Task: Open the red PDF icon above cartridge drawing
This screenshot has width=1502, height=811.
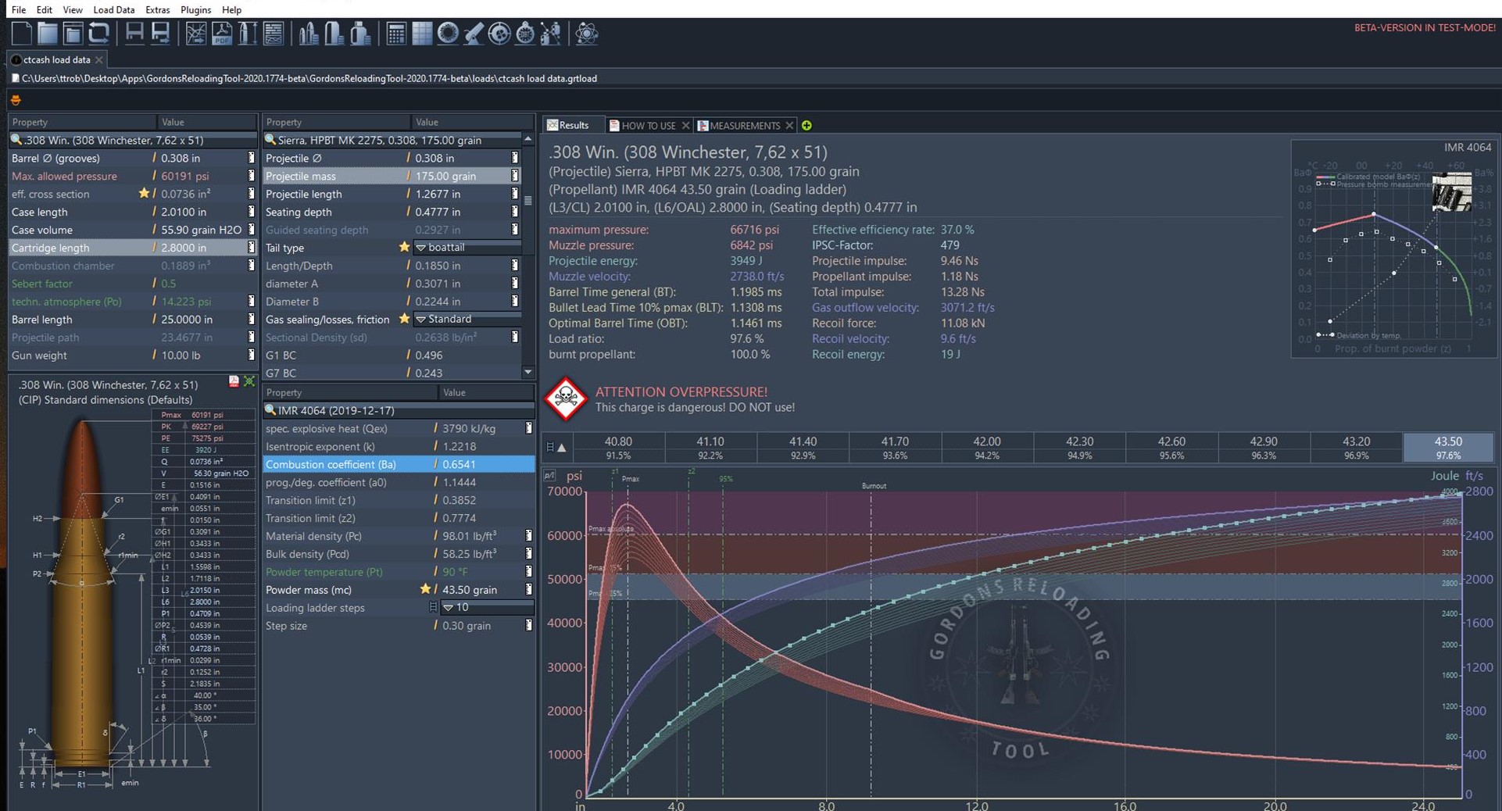Action: pos(234,381)
